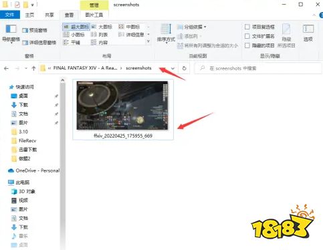Open the 排序方式 dropdown
This screenshot has width=323, height=250.
166,33
